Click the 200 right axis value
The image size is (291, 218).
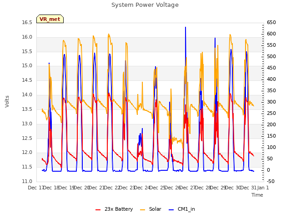point(271,124)
